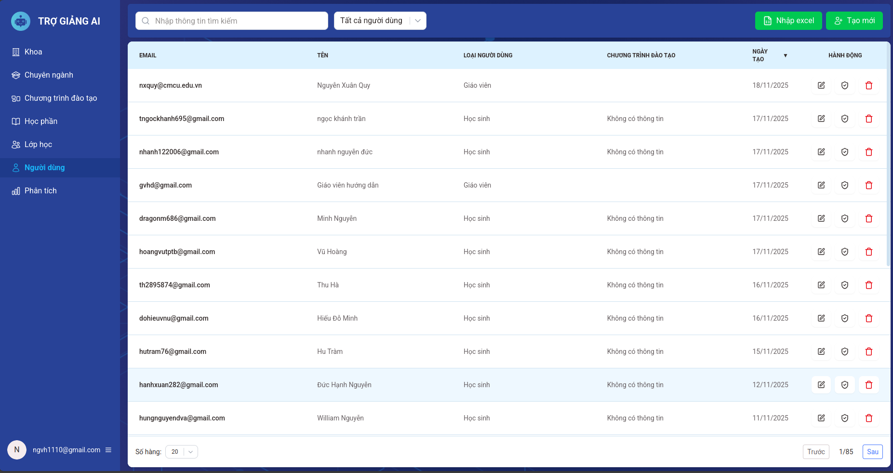Focus the 'Nhập thông tin tìm kiếm' search field
893x473 pixels.
point(232,21)
